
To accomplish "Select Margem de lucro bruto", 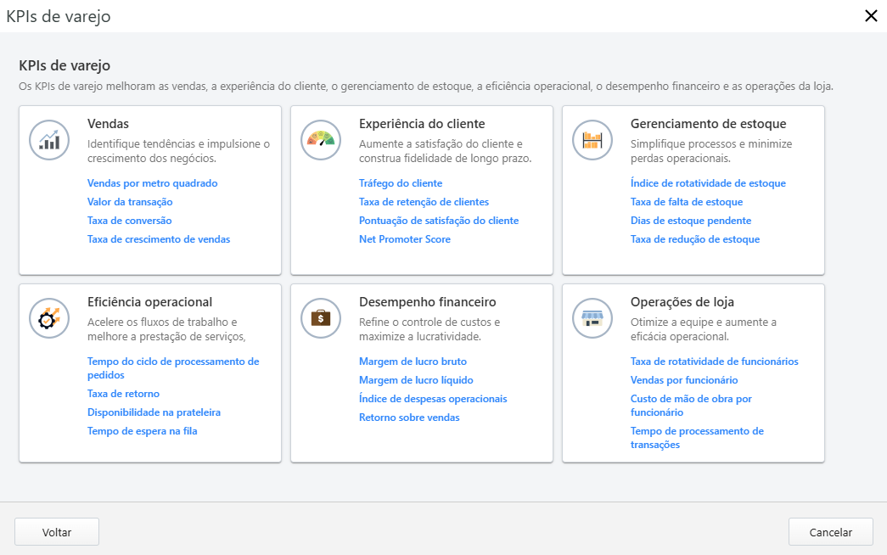I will (414, 361).
